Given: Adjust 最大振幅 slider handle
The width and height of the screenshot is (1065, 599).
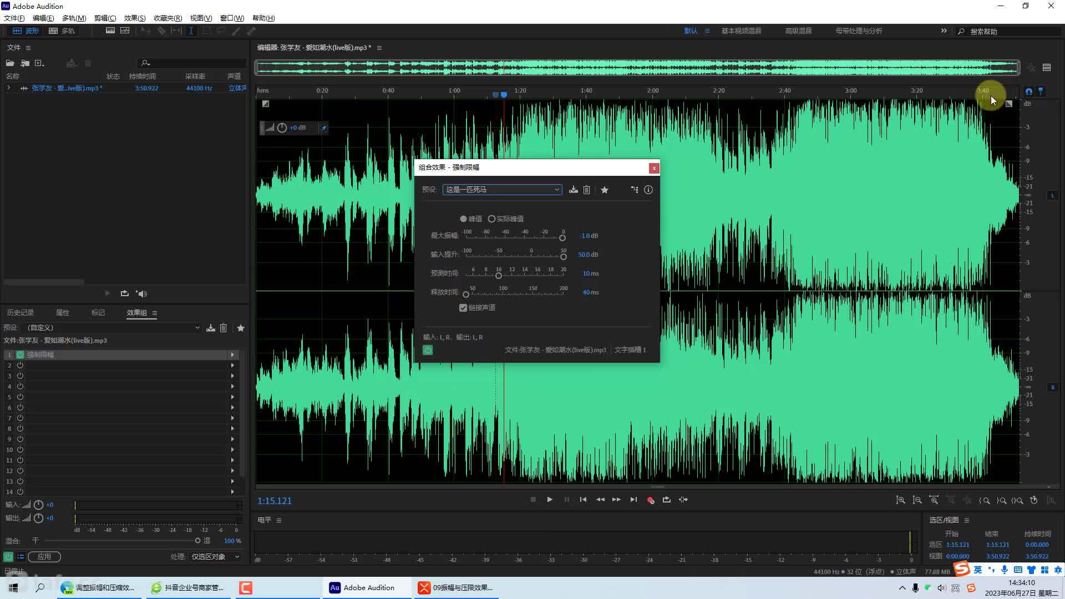Looking at the screenshot, I should pyautogui.click(x=562, y=238).
